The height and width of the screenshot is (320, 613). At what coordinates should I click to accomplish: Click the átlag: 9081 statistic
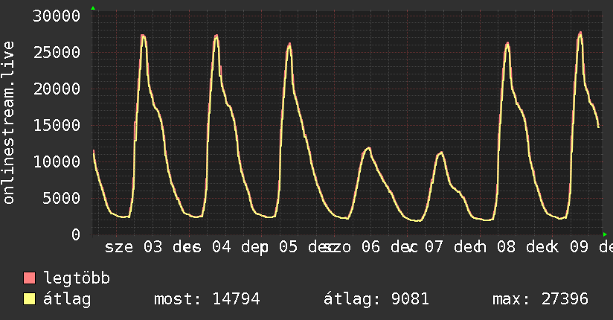click(376, 299)
